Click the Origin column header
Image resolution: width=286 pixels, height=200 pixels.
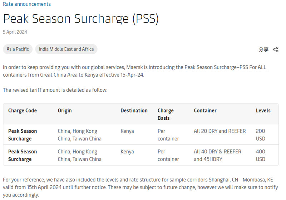[65, 111]
